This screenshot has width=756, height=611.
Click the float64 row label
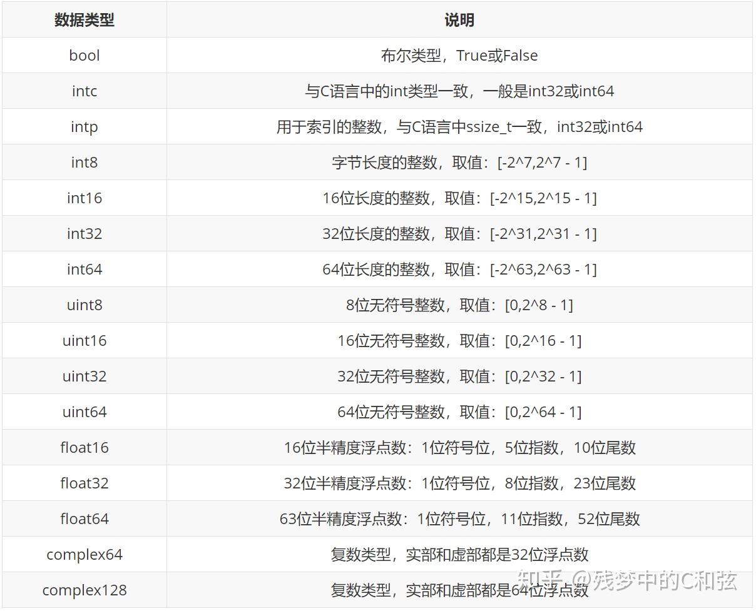pyautogui.click(x=83, y=518)
